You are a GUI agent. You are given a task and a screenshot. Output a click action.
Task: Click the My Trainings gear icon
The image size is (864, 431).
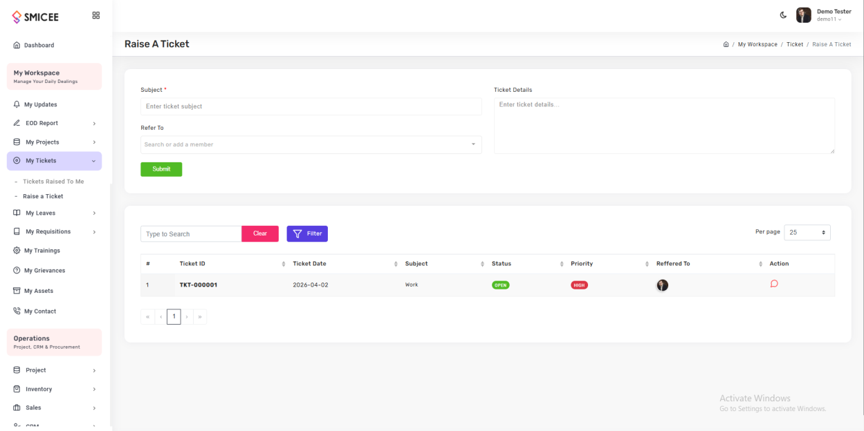17,251
